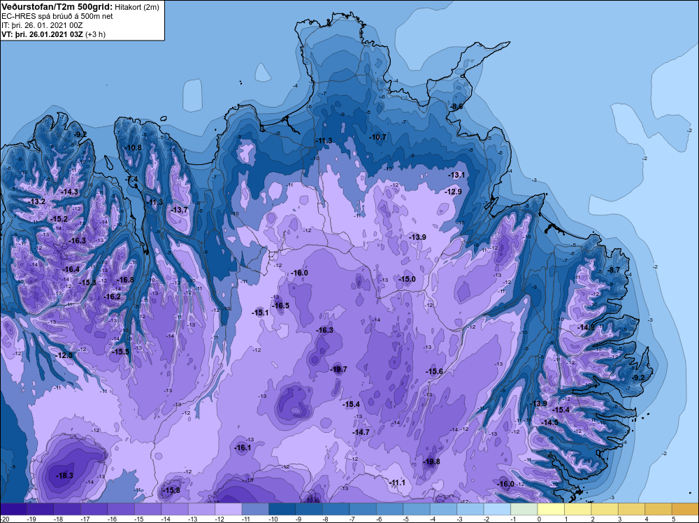The image size is (699, 523).
Task: Click the -14.5 temperature value
Action: point(549,422)
